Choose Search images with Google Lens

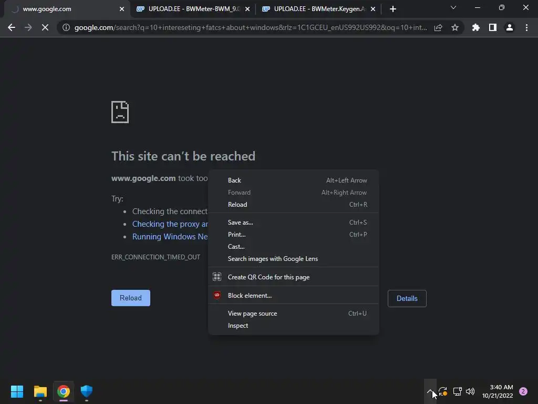click(294, 259)
